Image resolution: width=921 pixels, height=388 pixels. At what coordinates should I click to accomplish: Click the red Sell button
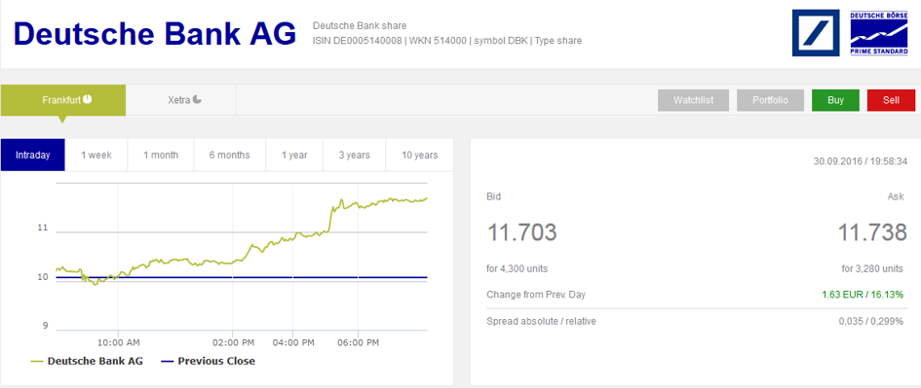coord(891,100)
